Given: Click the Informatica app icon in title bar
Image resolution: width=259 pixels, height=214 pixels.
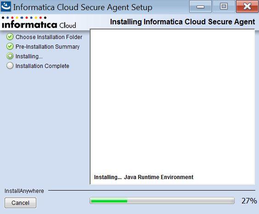Looking at the screenshot, I should [x=6, y=6].
